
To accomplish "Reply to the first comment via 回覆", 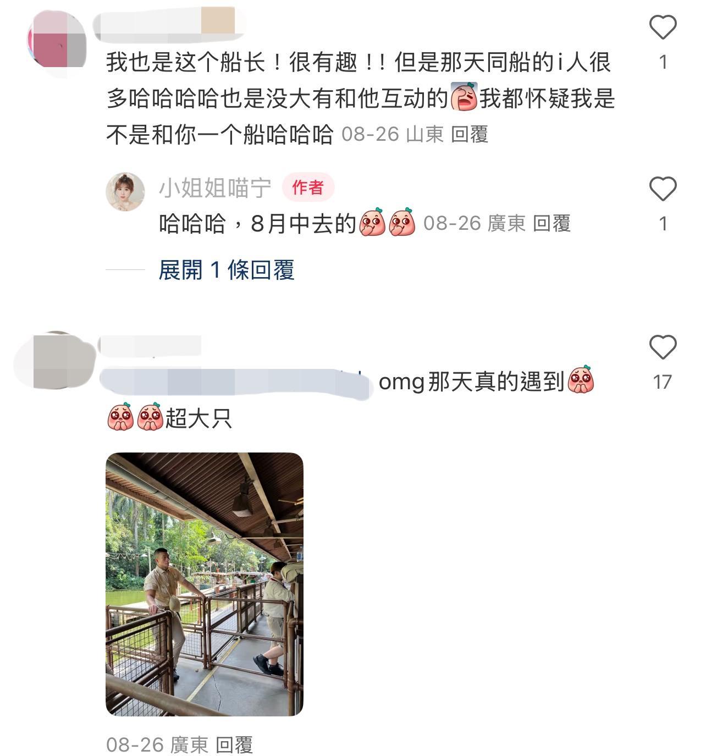I will [470, 134].
